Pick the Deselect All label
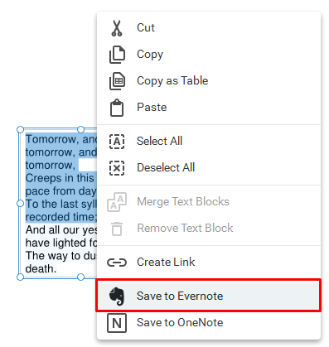This screenshot has height=347, width=329. tap(166, 167)
